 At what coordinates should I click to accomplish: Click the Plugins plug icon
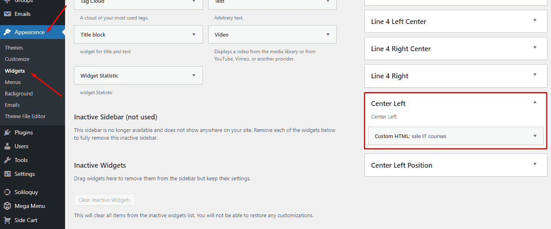coord(7,132)
